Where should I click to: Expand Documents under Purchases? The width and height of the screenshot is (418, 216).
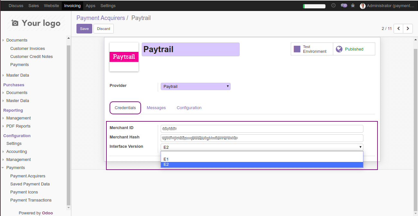tap(17, 93)
